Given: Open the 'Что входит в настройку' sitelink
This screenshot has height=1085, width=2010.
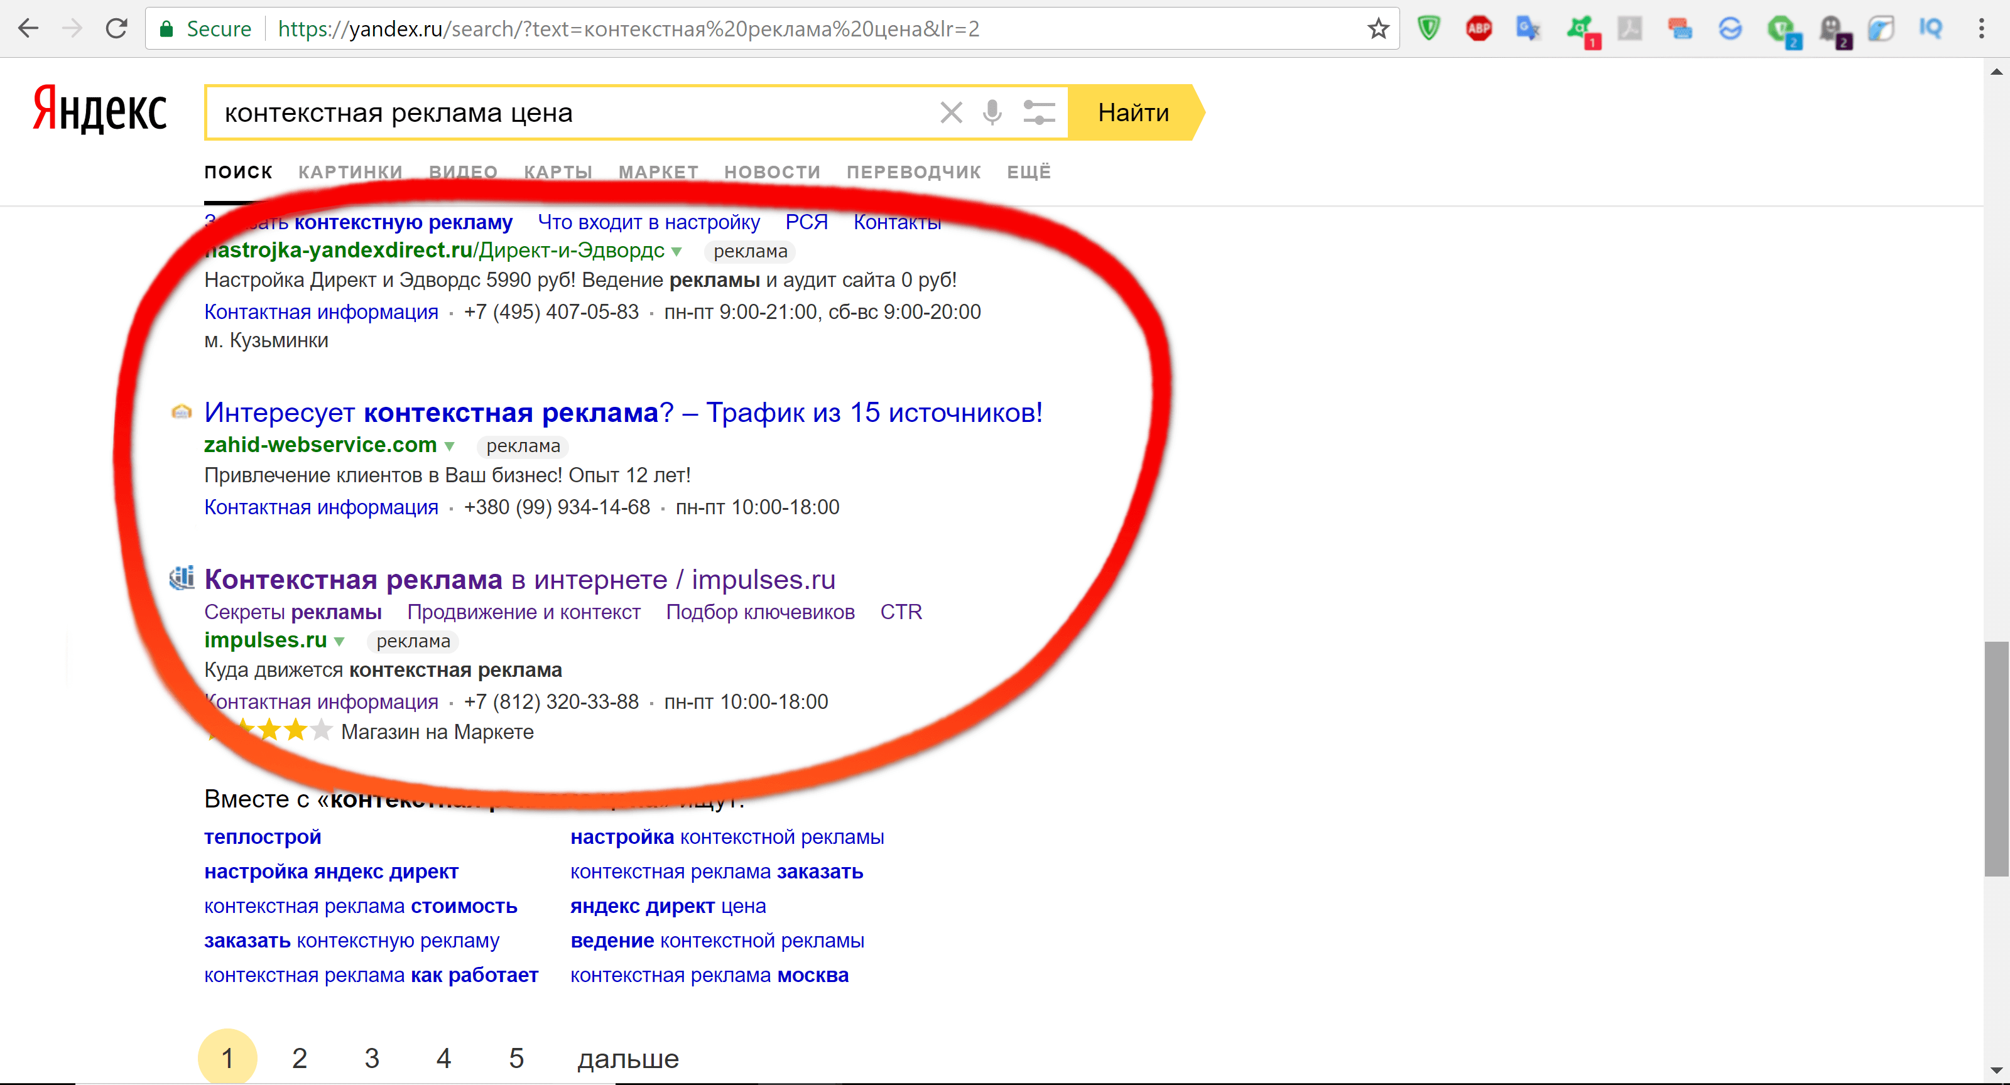Looking at the screenshot, I should (x=648, y=222).
